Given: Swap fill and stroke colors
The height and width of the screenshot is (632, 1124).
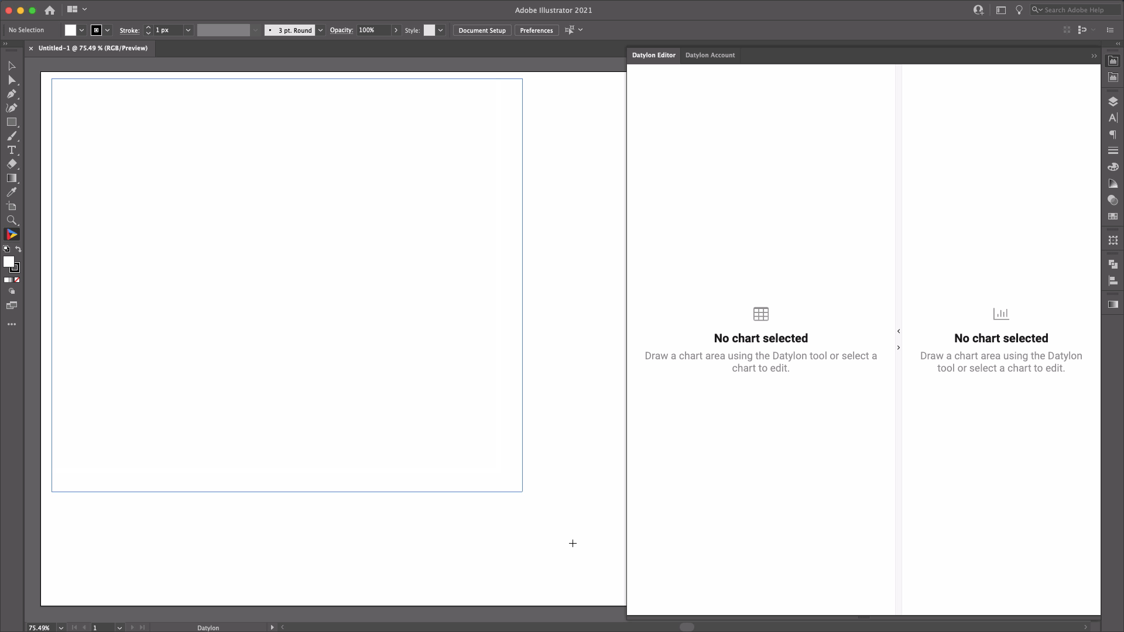Looking at the screenshot, I should pyautogui.click(x=19, y=249).
